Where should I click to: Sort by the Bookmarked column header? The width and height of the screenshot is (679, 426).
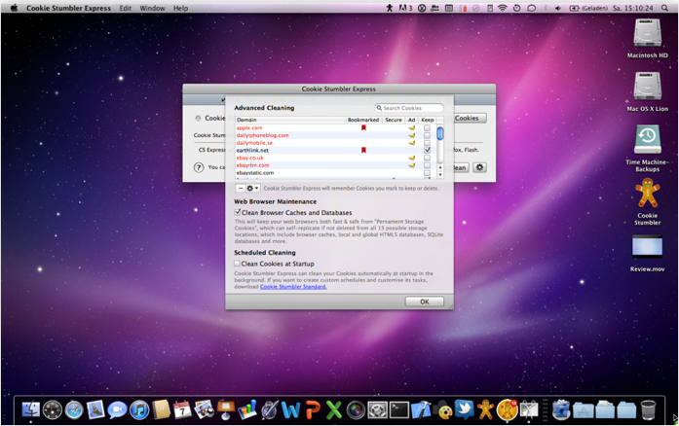pyautogui.click(x=363, y=120)
